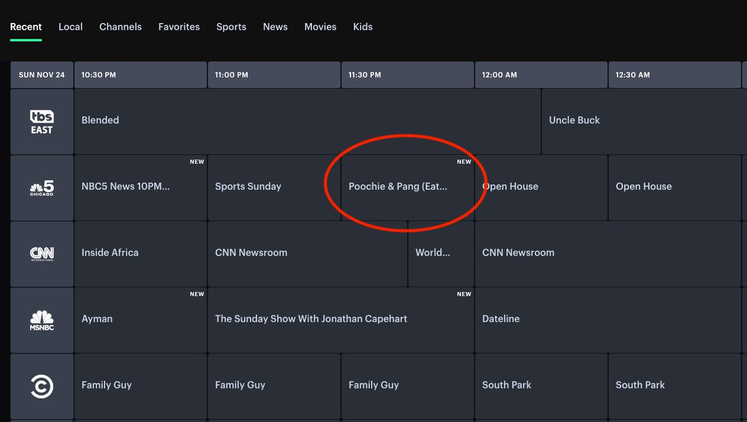This screenshot has height=422, width=747.
Task: Select the MSNBC channel logo
Action: coord(42,320)
